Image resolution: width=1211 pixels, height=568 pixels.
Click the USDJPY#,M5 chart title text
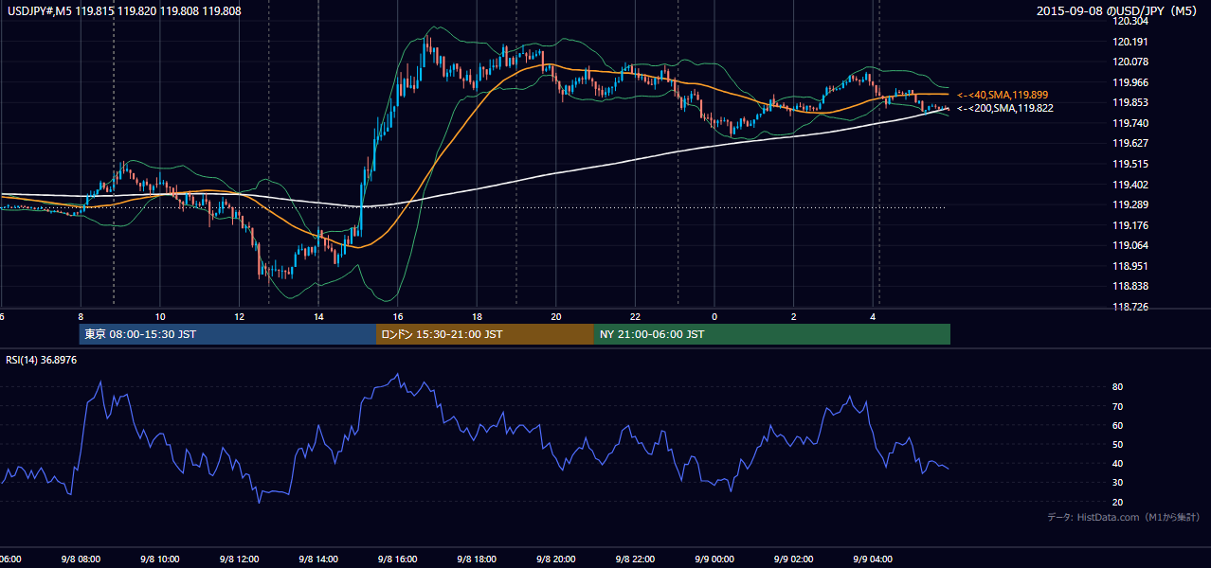(x=124, y=11)
